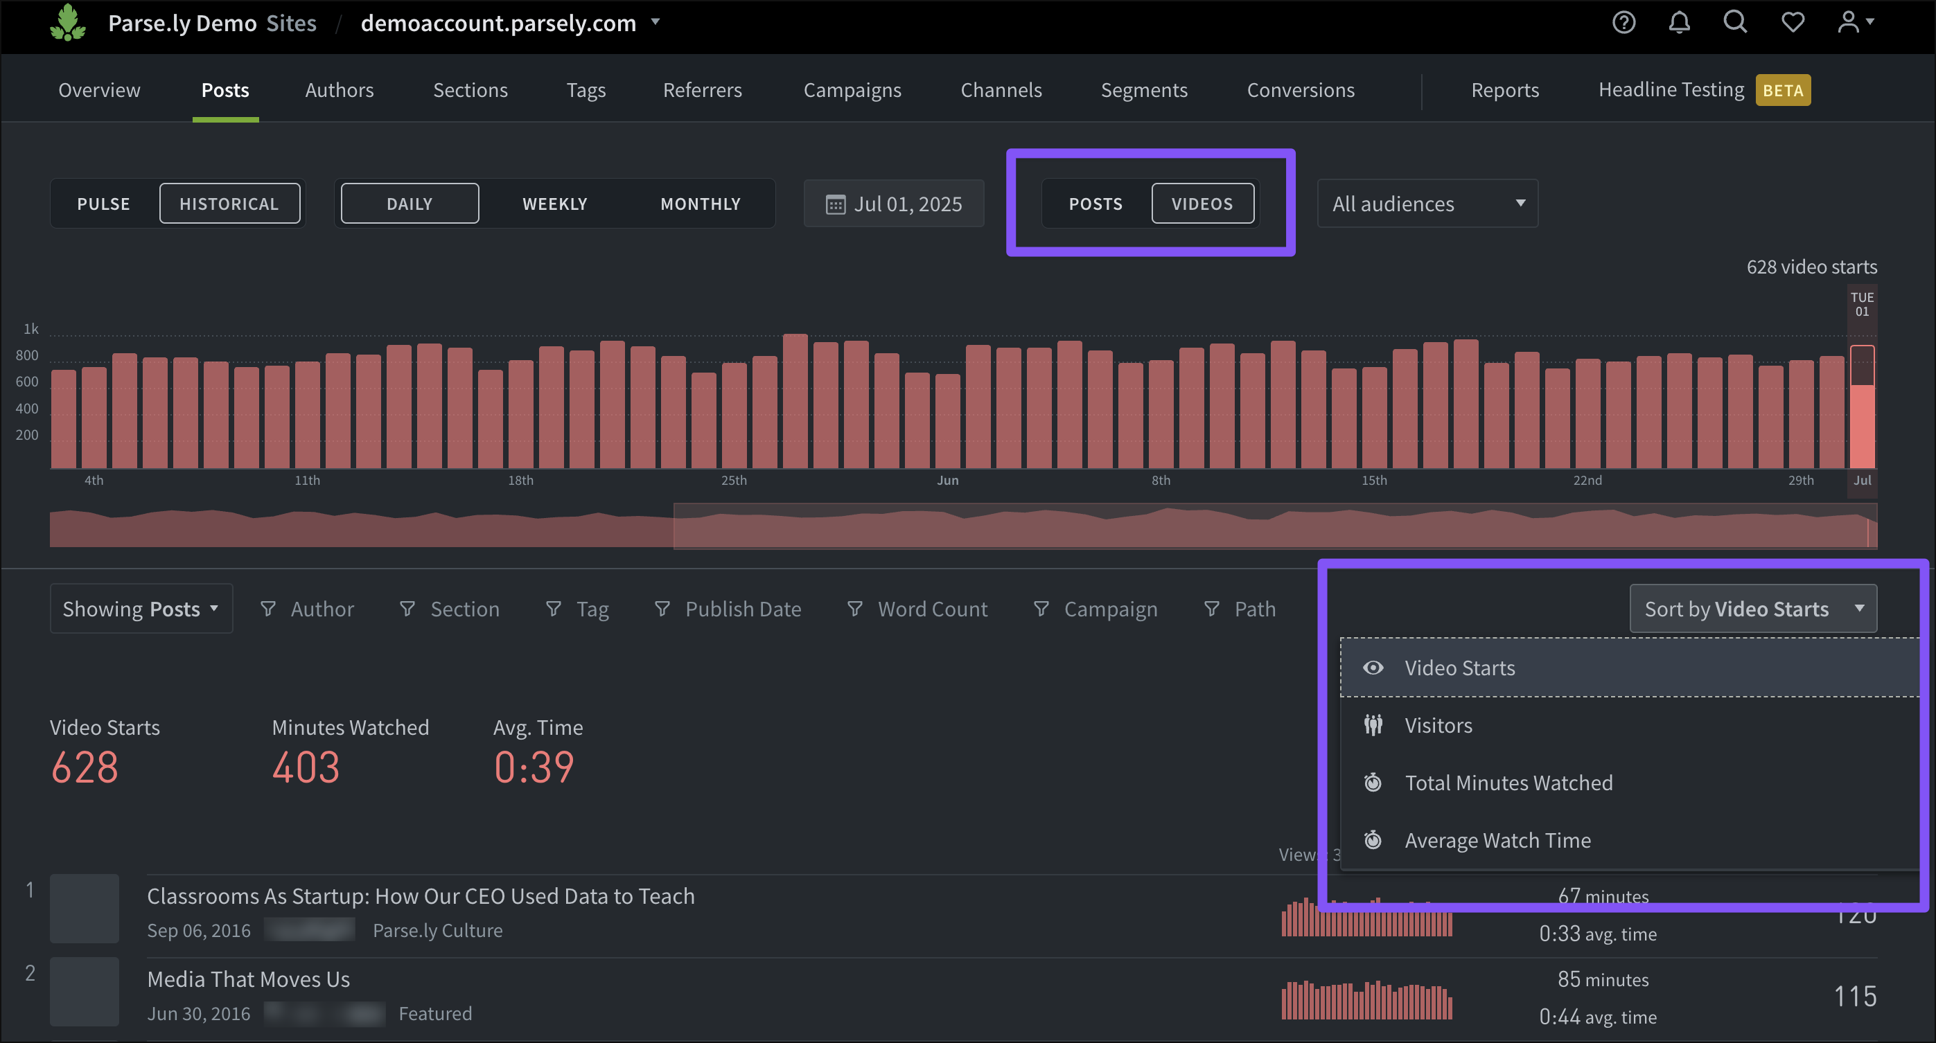Select the Posts tab
The width and height of the screenshot is (1936, 1043).
225,90
